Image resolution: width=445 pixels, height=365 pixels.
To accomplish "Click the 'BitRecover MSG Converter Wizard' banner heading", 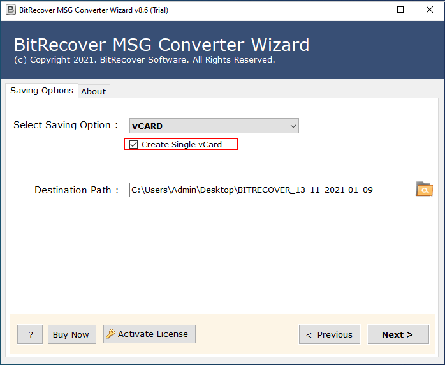I will coord(161,45).
